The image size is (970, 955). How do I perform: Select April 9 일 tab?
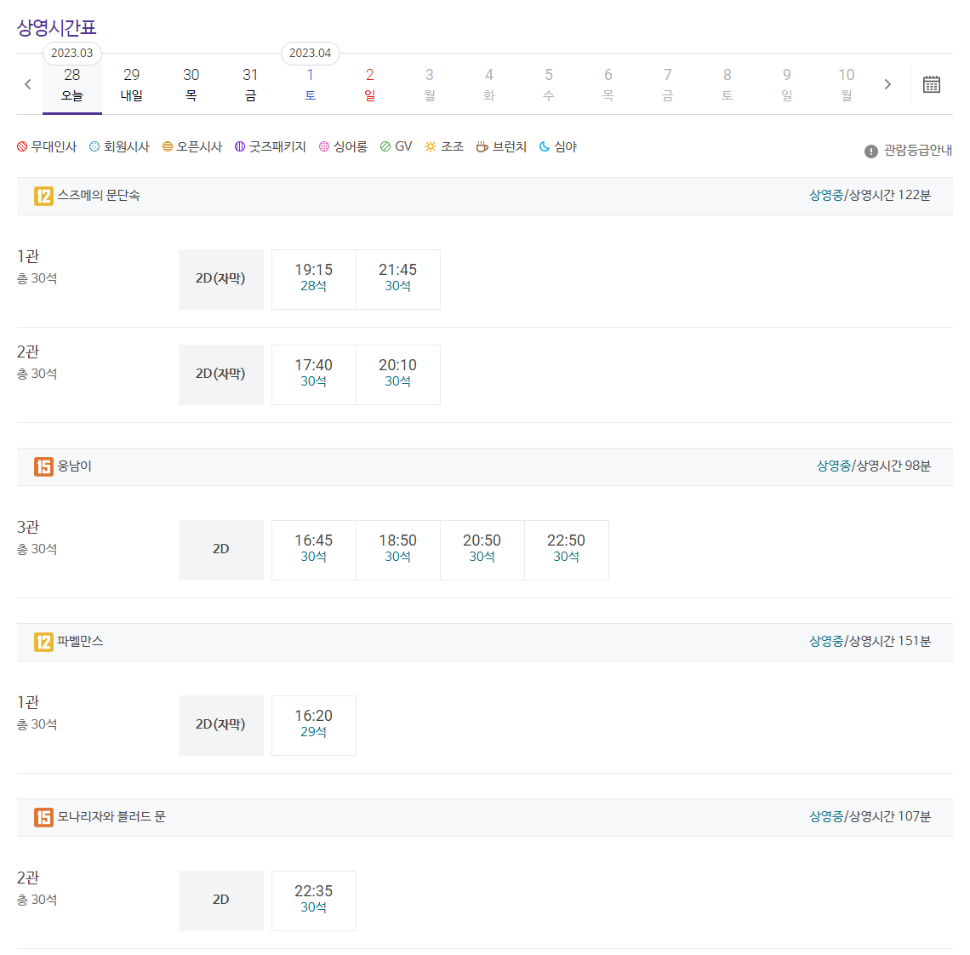(x=787, y=84)
